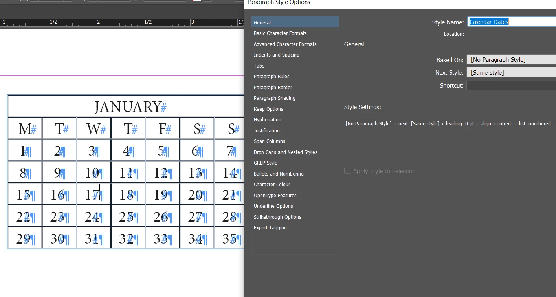This screenshot has height=297, width=556.
Task: Click the W weekday header cell
Action: click(x=94, y=128)
